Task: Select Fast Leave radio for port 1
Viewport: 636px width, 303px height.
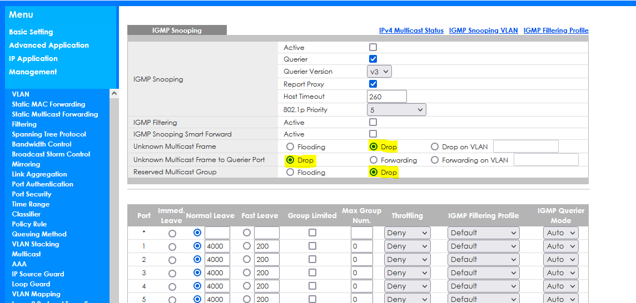Action: [x=247, y=246]
